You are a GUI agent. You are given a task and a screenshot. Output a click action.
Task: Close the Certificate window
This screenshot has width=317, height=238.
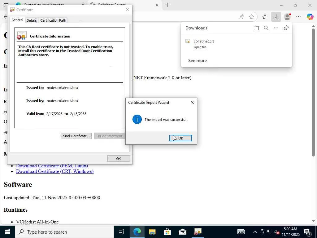127,10
